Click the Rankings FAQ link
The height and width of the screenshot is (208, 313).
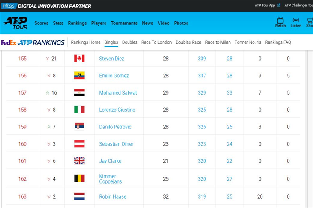point(278,42)
